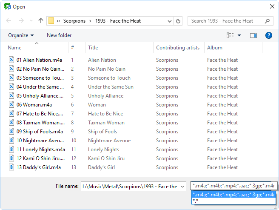
Task: Click audio file icon for 09 Ship of Fools
Action: tap(11, 131)
